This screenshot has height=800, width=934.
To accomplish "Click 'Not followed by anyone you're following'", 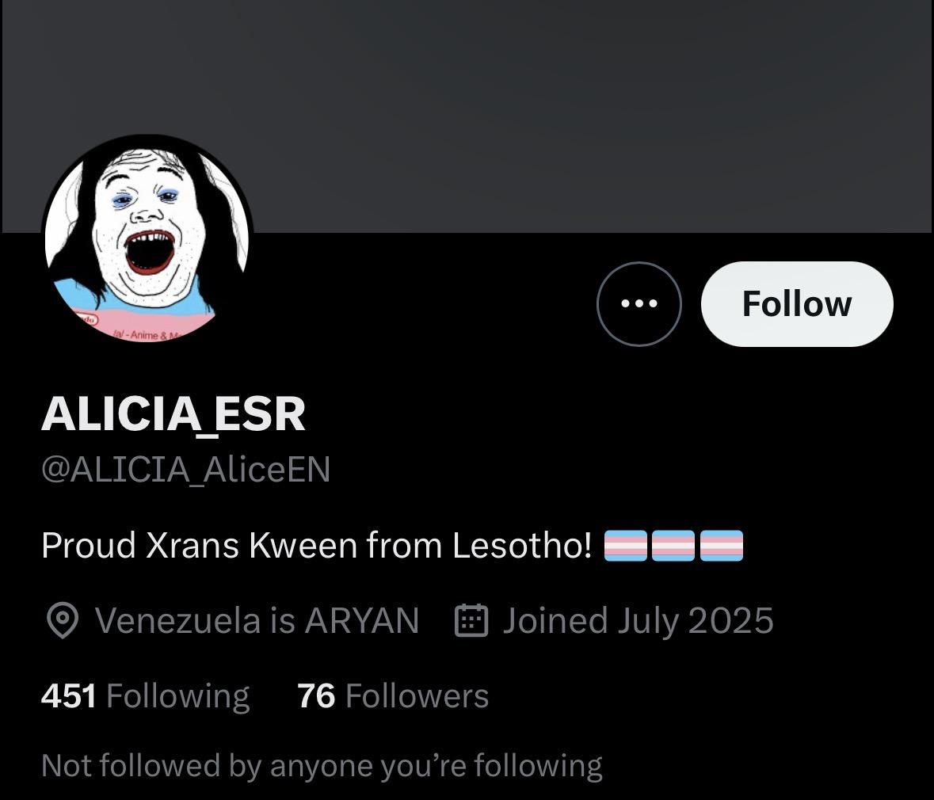I will [x=322, y=766].
